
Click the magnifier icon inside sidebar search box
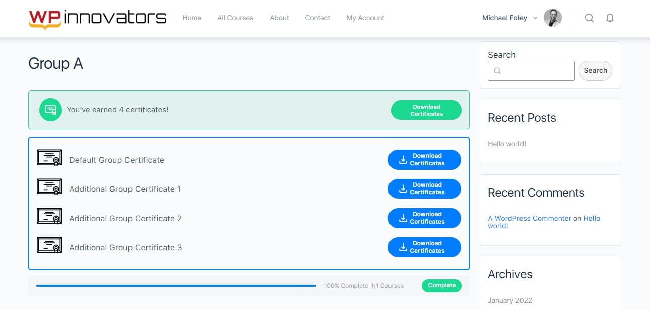pos(497,71)
